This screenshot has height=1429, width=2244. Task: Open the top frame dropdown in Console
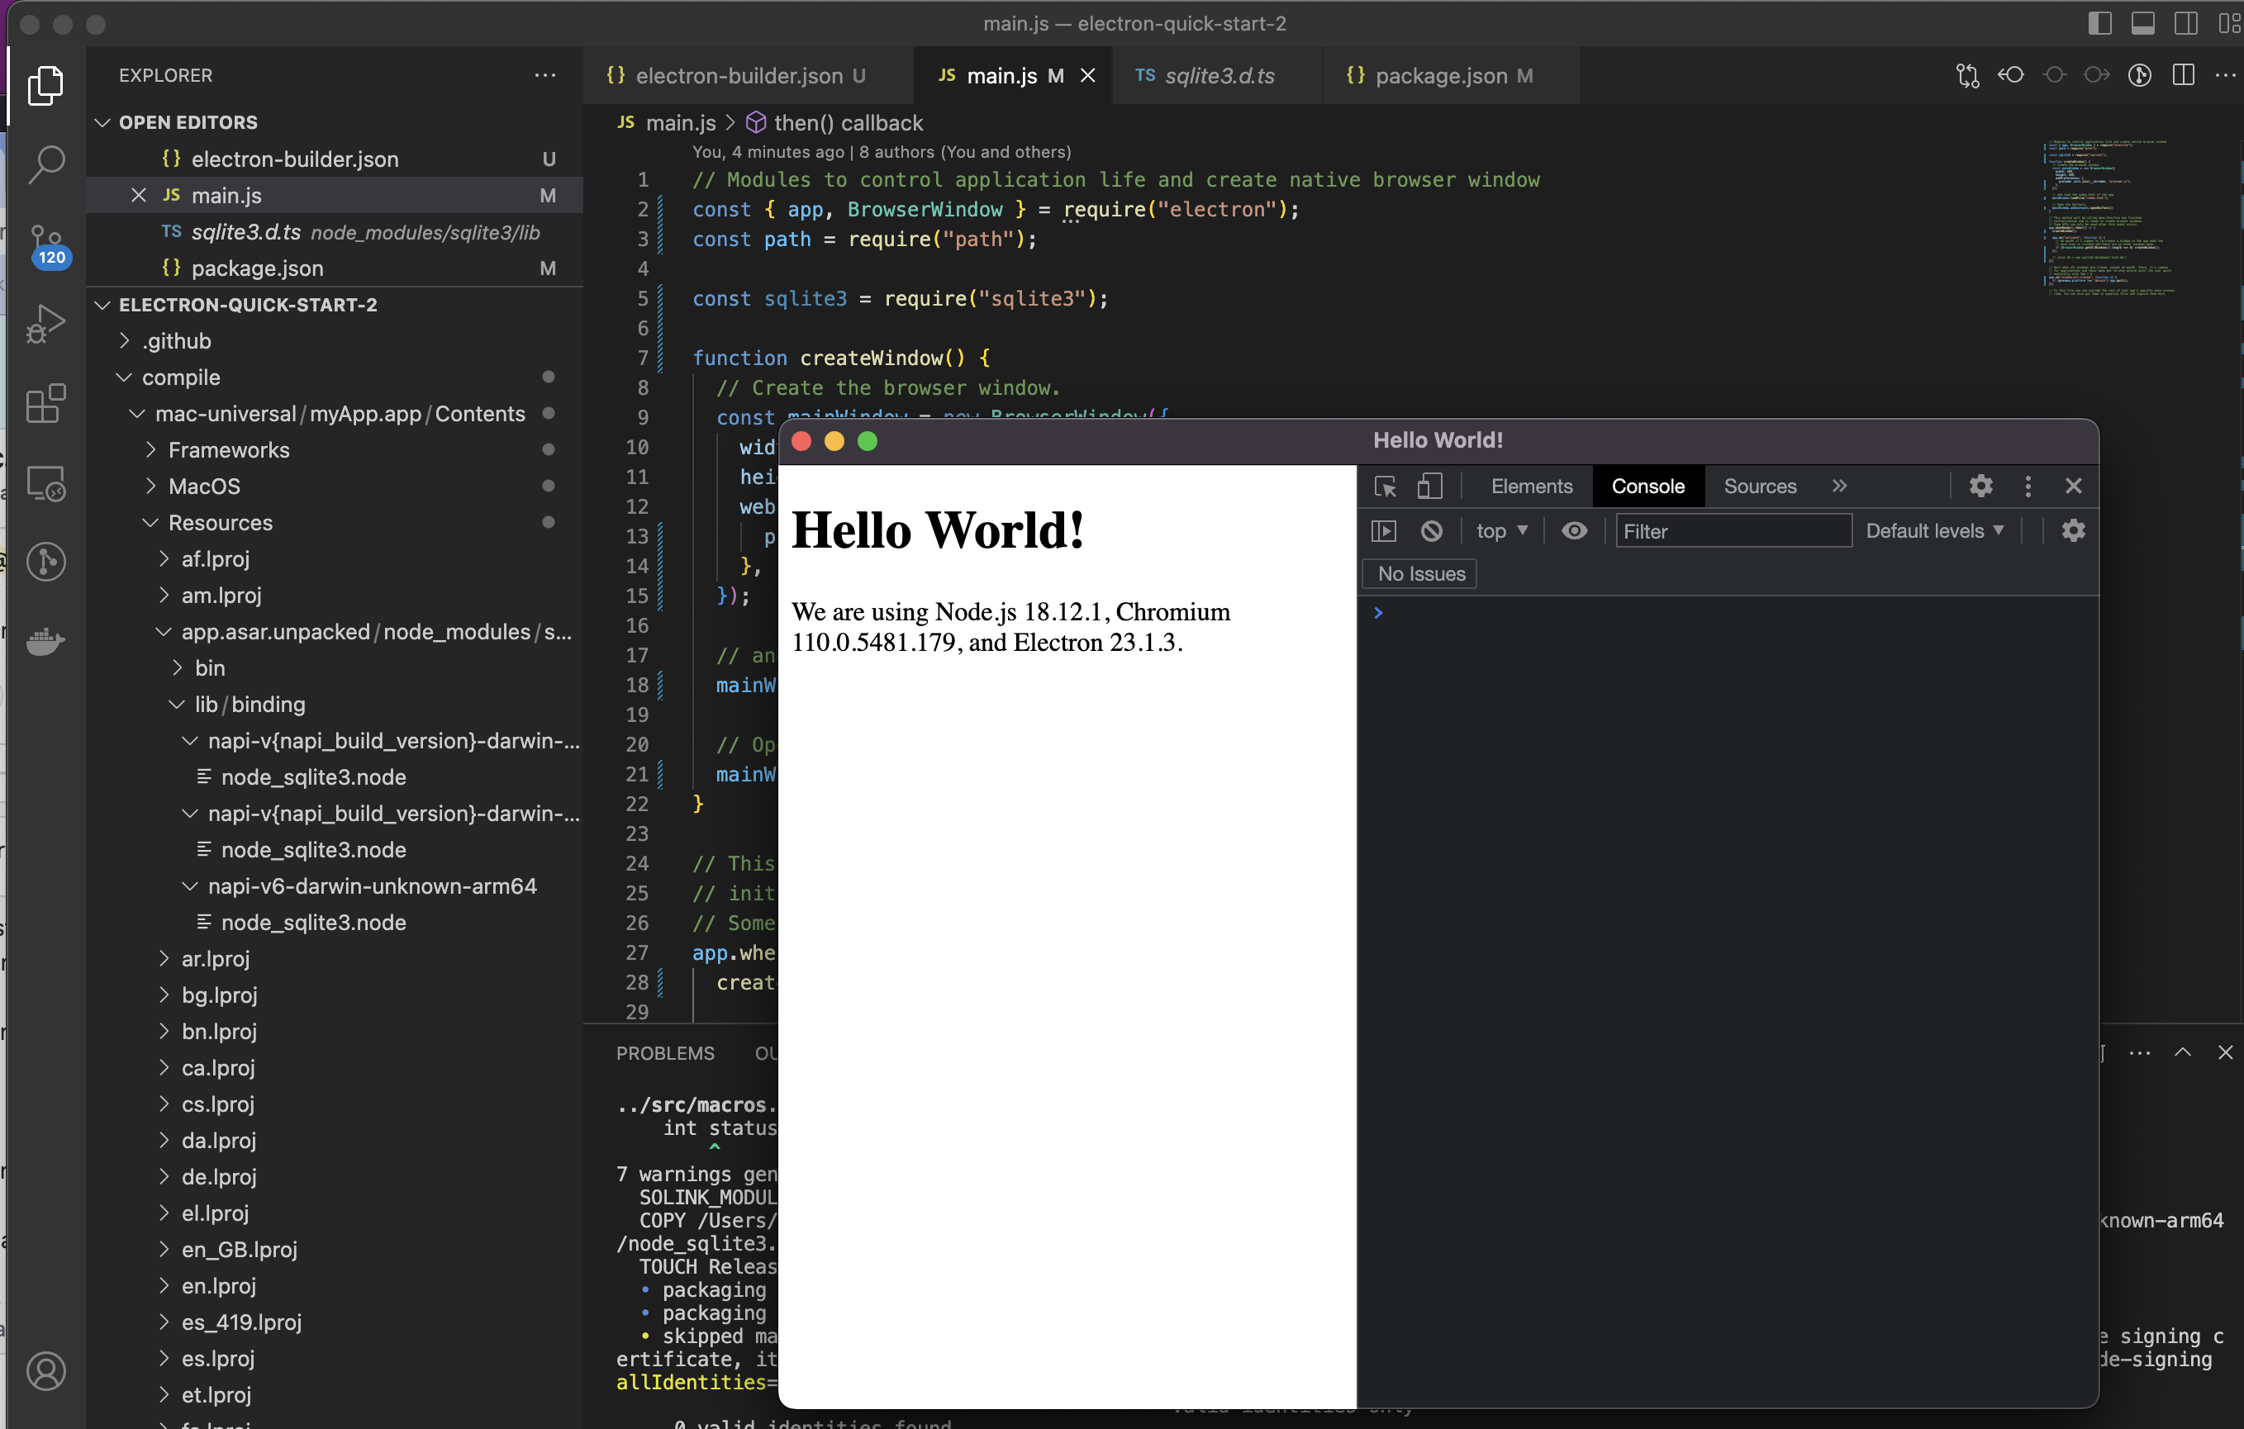pyautogui.click(x=1500, y=530)
